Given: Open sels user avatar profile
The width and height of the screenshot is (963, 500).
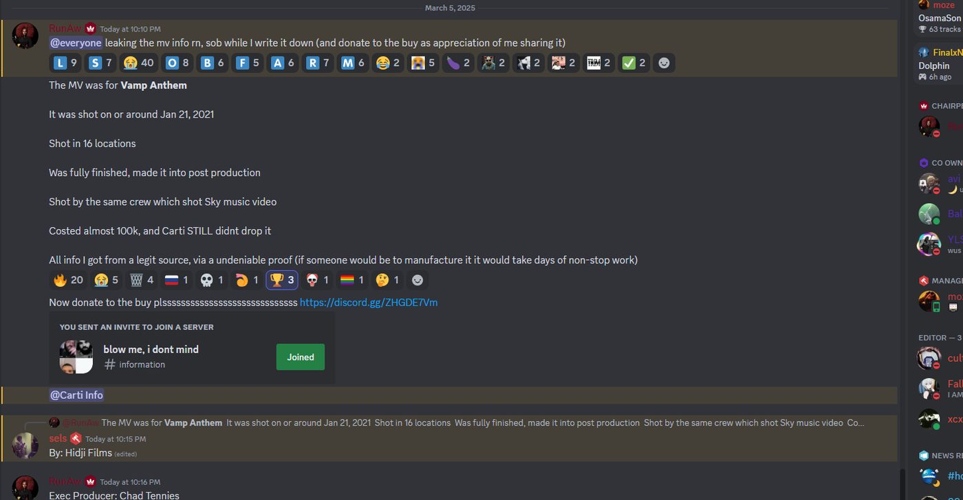Looking at the screenshot, I should pyautogui.click(x=25, y=446).
